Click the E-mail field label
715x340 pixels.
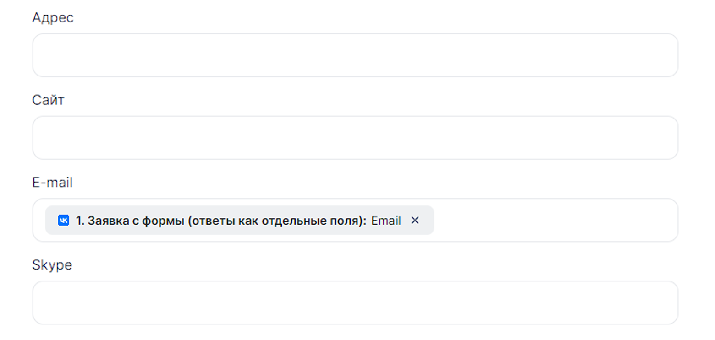(52, 183)
